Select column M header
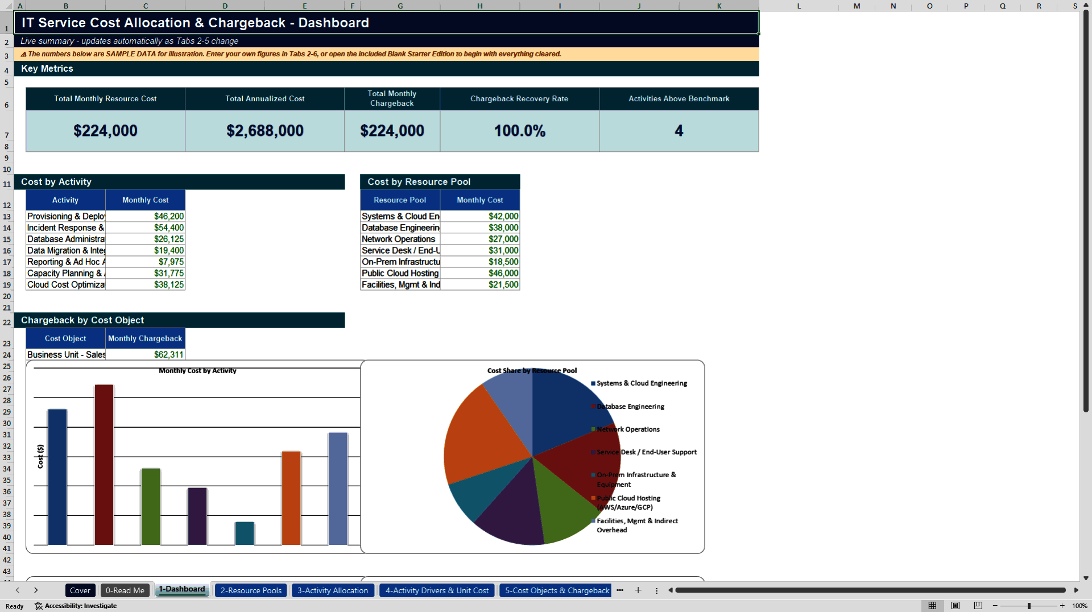The height and width of the screenshot is (612, 1092). tap(857, 6)
